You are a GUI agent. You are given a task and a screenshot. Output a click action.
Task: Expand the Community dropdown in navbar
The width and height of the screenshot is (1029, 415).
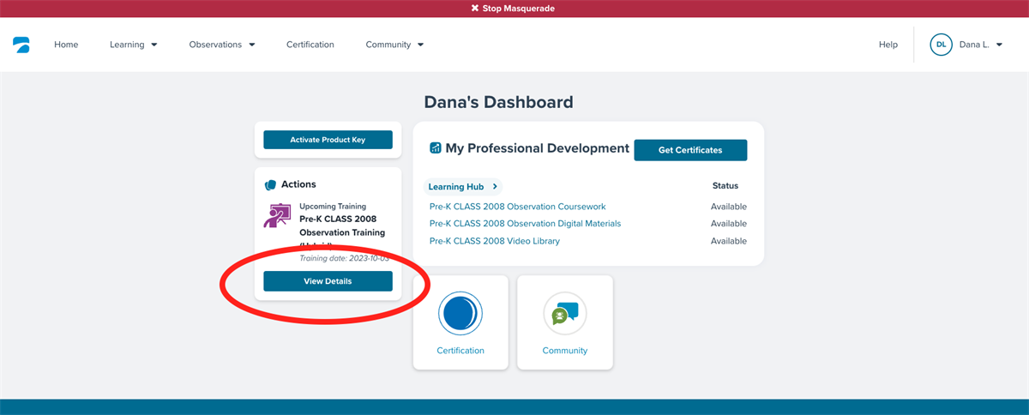394,45
